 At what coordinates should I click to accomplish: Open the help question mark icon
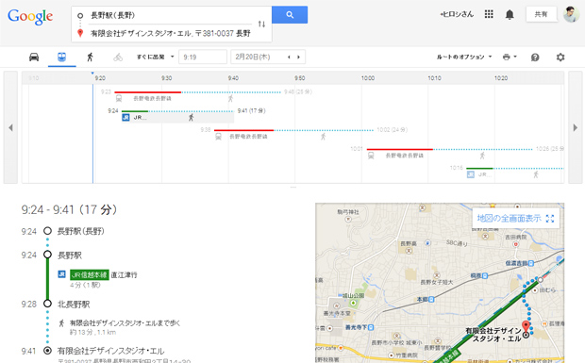[x=535, y=58]
